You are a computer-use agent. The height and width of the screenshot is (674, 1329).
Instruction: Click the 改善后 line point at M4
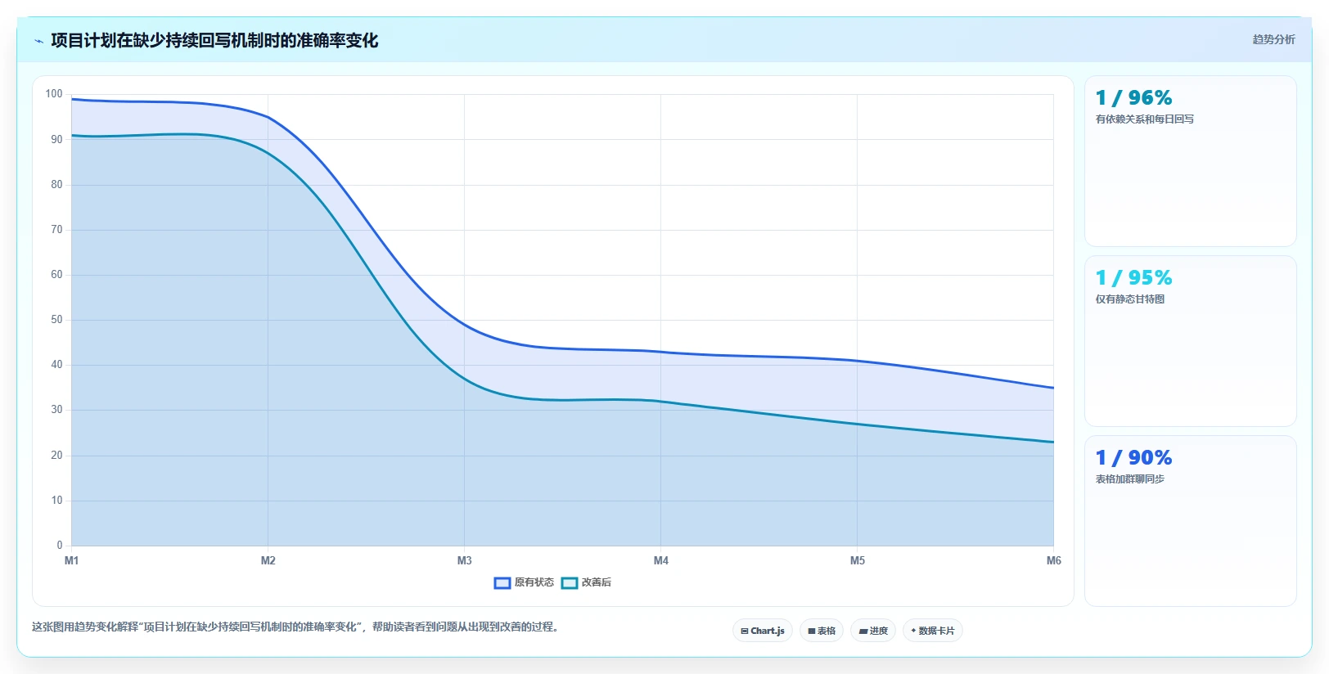pos(661,402)
